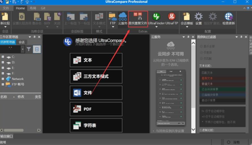
Task: Click the 差异文本 color swatch
Action: [222, 78]
